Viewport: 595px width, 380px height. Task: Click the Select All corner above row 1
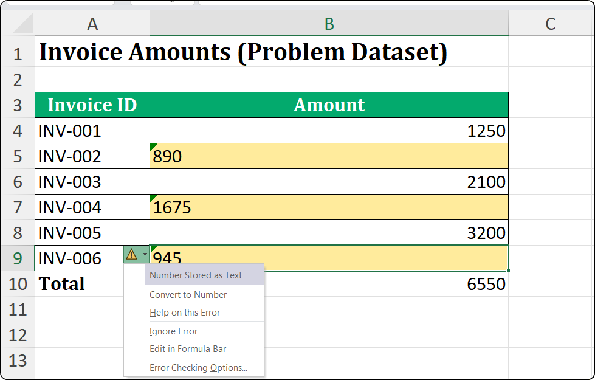[x=18, y=24]
